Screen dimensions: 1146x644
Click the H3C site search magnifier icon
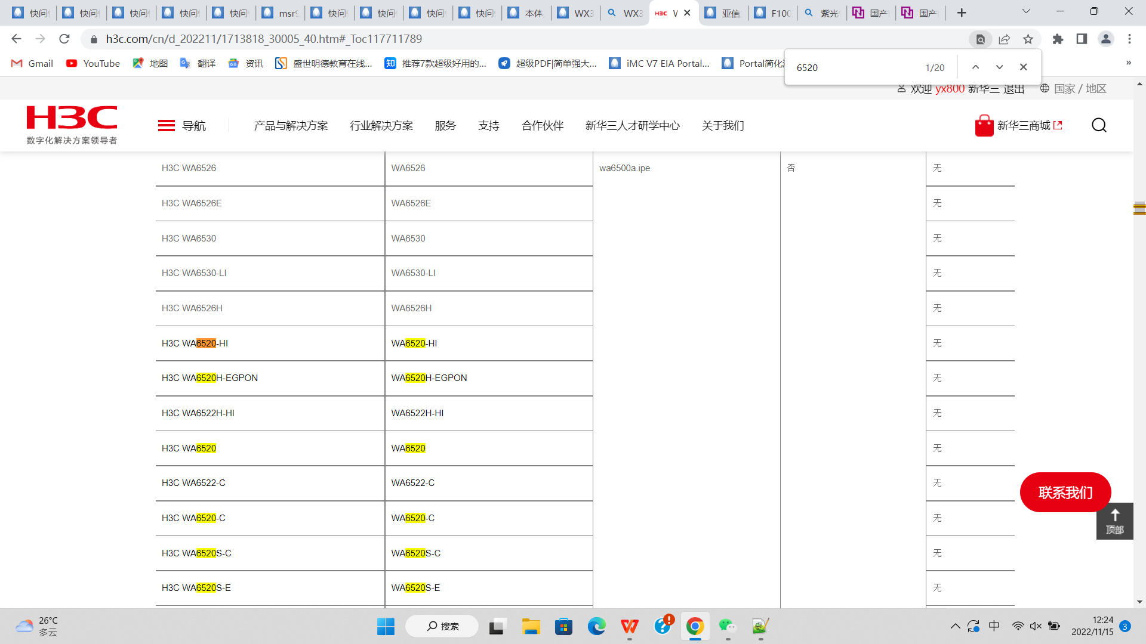point(1099,125)
